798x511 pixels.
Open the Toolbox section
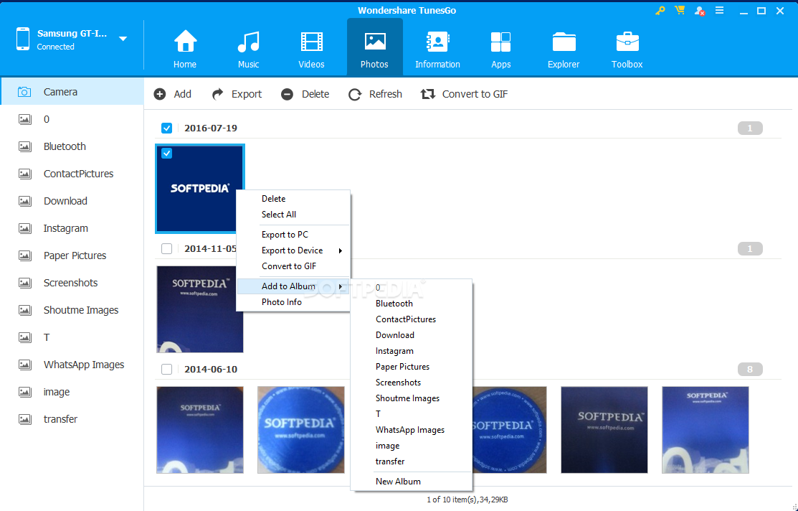(x=627, y=48)
